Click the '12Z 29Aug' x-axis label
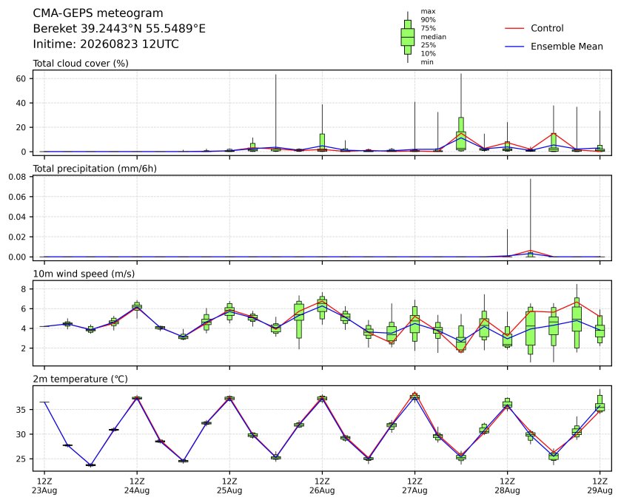621x503 pixels. [x=600, y=486]
